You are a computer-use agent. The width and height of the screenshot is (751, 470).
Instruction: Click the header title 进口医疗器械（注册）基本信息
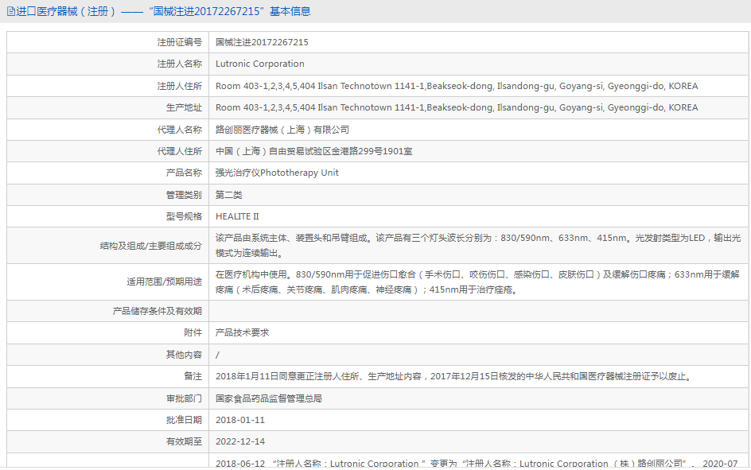[x=163, y=11]
